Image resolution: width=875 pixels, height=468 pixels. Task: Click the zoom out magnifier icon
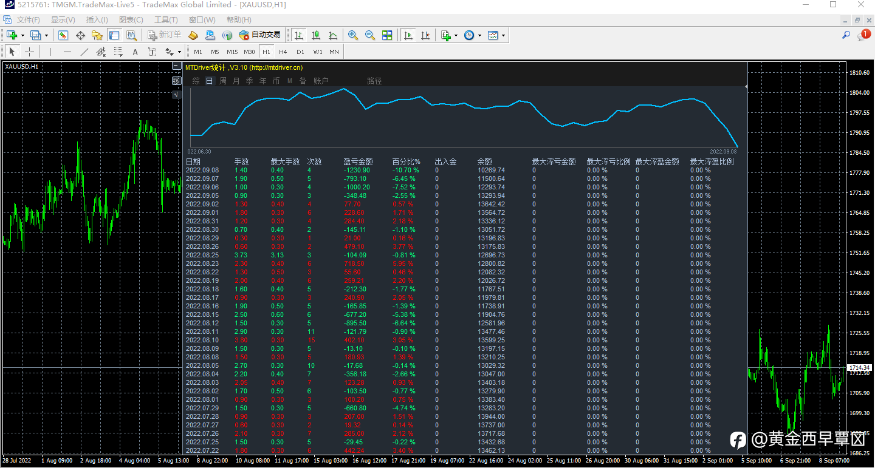pyautogui.click(x=369, y=35)
